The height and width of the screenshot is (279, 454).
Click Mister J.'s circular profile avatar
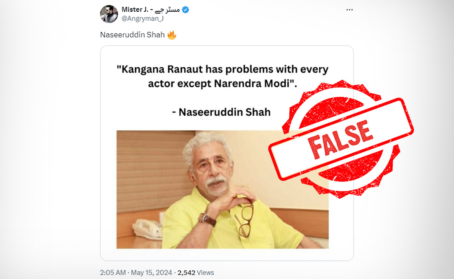click(x=109, y=12)
